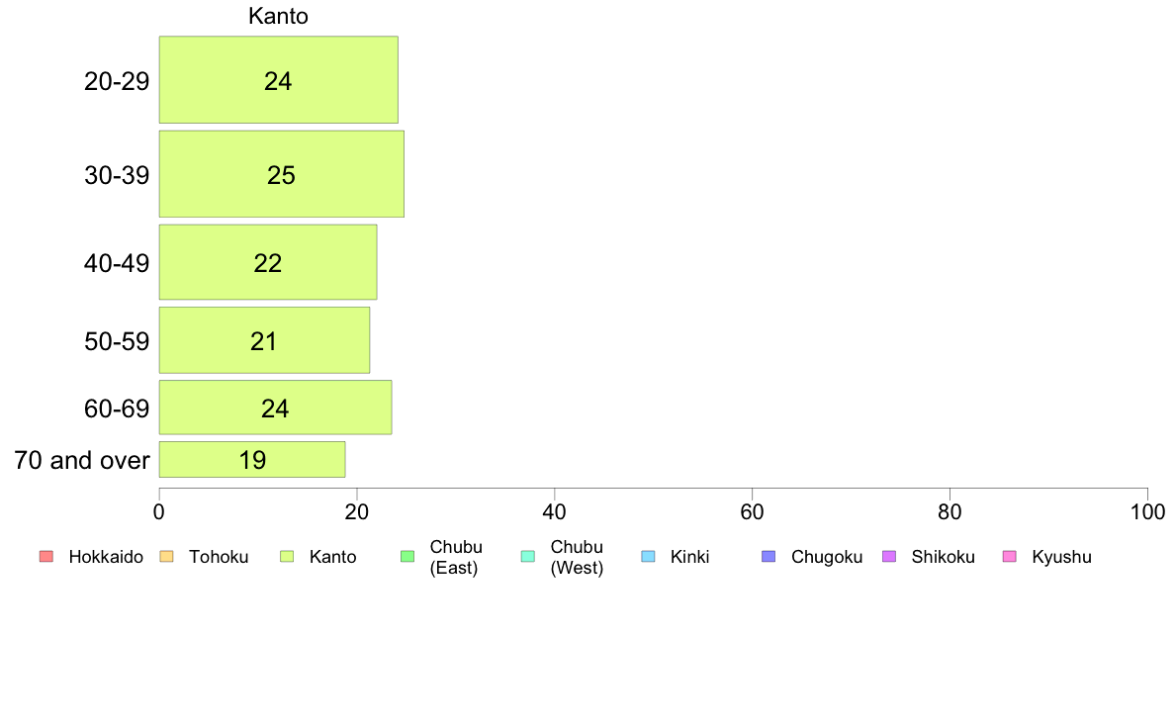1175x728 pixels.
Task: Click the Kinki light blue legend swatch
Action: tap(648, 556)
